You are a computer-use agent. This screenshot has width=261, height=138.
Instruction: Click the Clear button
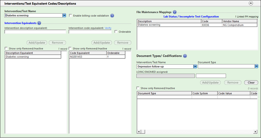251,82
